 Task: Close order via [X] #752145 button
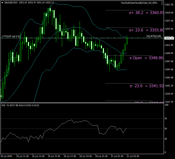click(x=154, y=36)
